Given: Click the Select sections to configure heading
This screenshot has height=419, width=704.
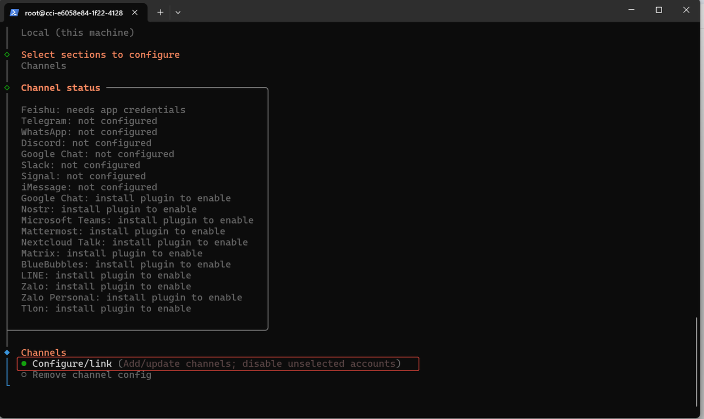Looking at the screenshot, I should coord(100,55).
